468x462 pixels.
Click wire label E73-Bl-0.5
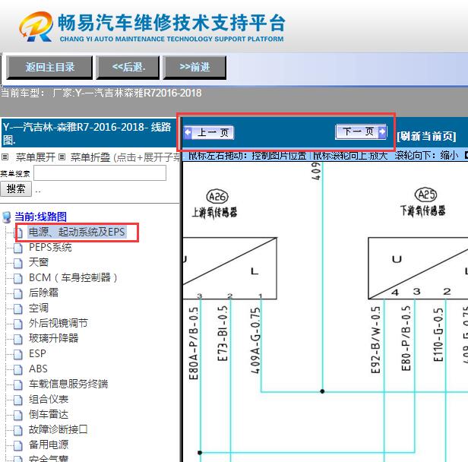point(223,334)
